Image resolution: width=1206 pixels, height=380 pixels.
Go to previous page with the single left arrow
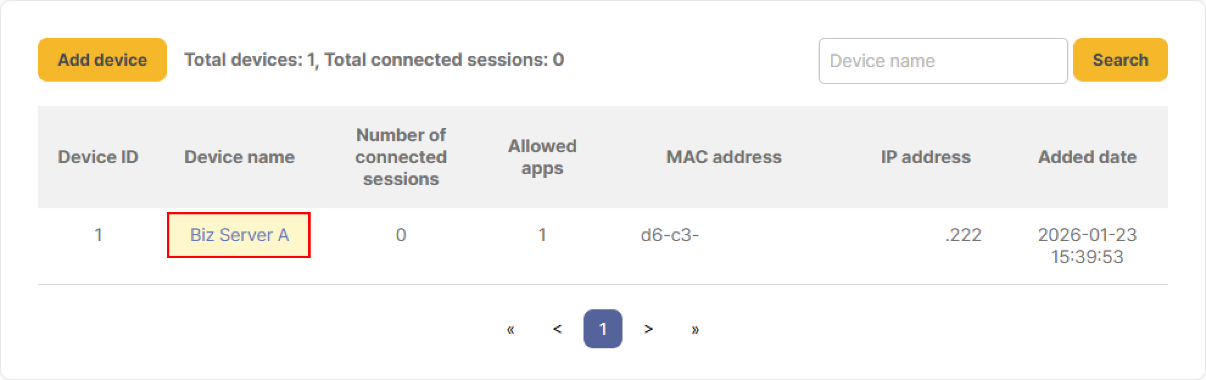coord(557,329)
